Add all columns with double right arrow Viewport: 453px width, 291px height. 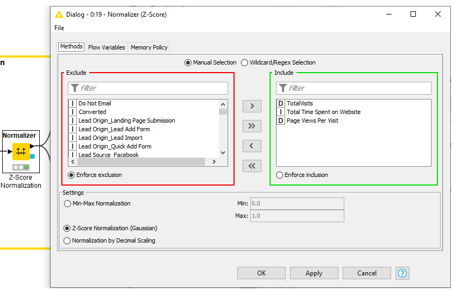point(252,126)
